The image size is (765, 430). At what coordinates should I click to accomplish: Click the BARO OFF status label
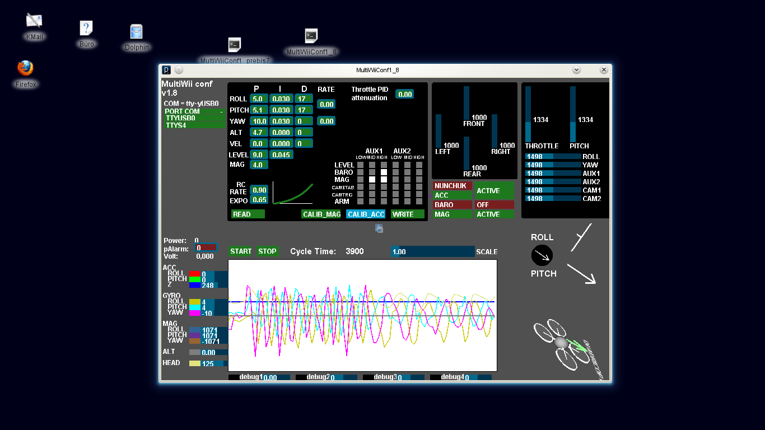click(495, 205)
